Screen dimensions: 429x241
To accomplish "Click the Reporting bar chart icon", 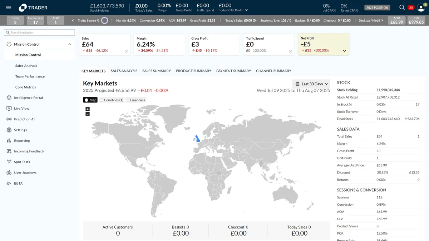I will 9,141.
